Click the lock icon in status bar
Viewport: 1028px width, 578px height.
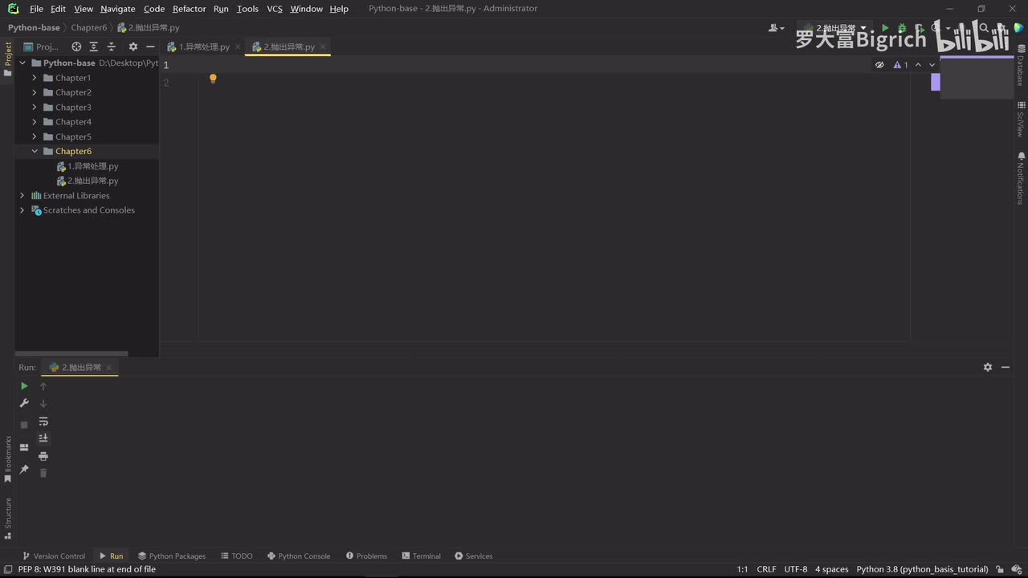(x=1000, y=569)
